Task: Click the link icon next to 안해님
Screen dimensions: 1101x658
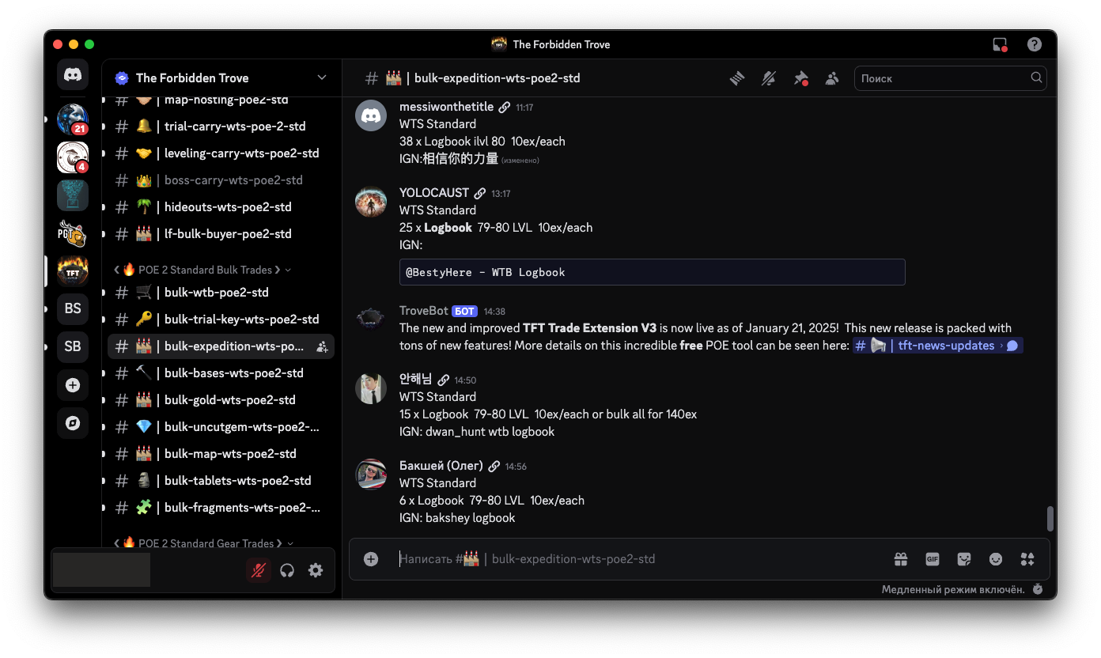Action: point(444,380)
